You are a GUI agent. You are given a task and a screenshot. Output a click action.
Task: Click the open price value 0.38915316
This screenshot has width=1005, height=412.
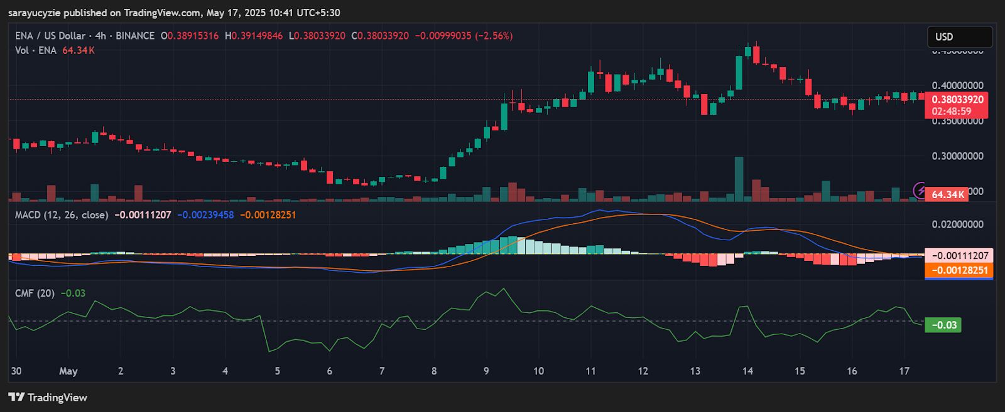pos(193,36)
